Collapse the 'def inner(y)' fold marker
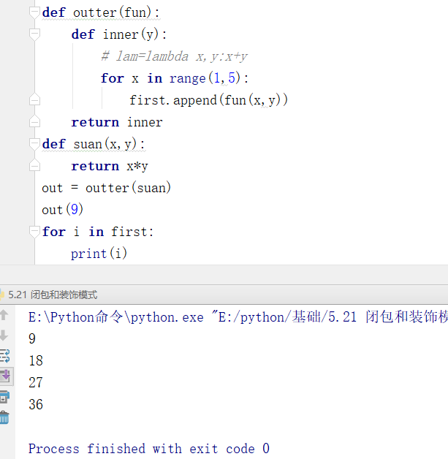This screenshot has height=459, width=448. 34,34
